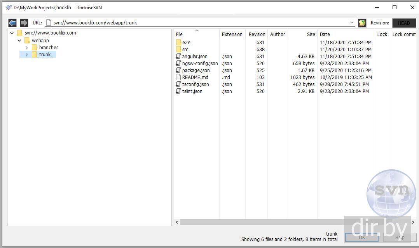Click the webapp folder icon in tree
This screenshot has height=248, width=419.
point(27,40)
